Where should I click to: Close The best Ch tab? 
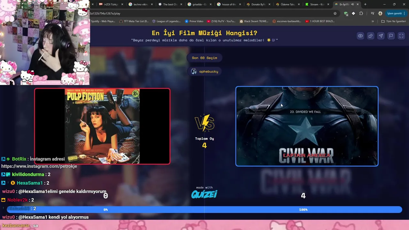(181, 4)
